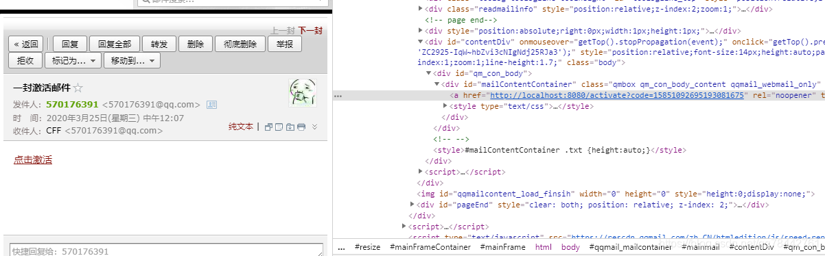Image resolution: width=825 pixels, height=256 pixels.
Task: Click the 举报 button
Action: 284,44
